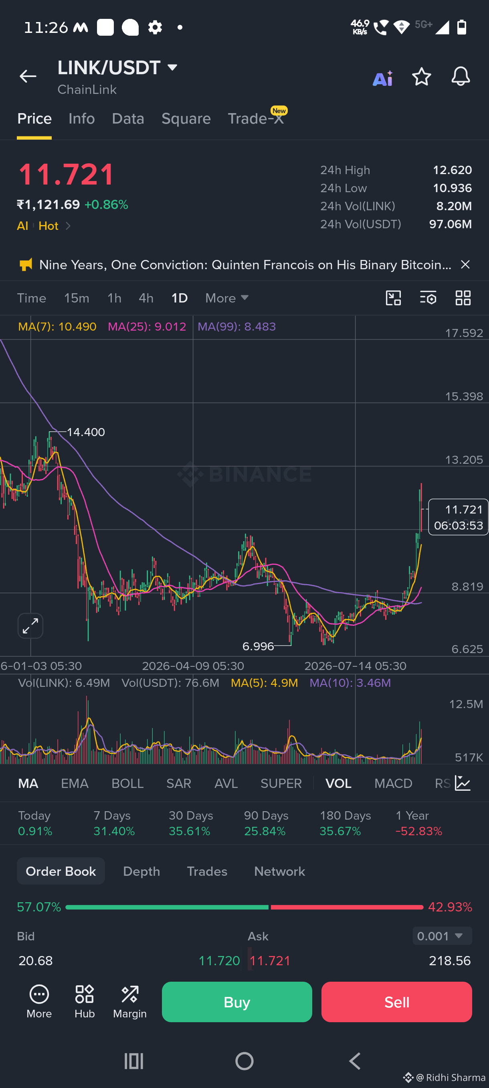Toggle the MA indicator
The width and height of the screenshot is (489, 1088).
point(28,784)
